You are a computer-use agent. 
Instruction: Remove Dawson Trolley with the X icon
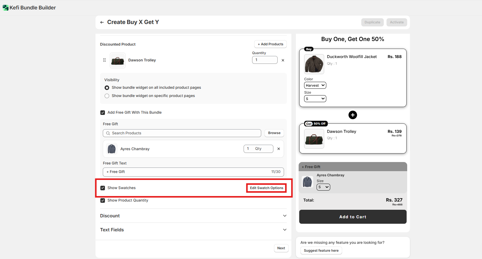pos(283,60)
